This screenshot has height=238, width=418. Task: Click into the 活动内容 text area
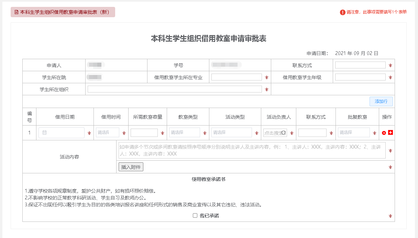(x=252, y=151)
